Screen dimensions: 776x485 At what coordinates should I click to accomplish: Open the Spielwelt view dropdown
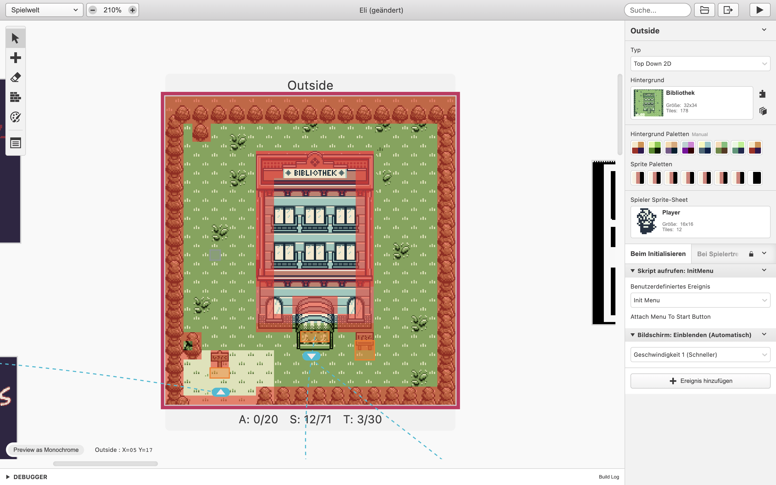pyautogui.click(x=44, y=10)
